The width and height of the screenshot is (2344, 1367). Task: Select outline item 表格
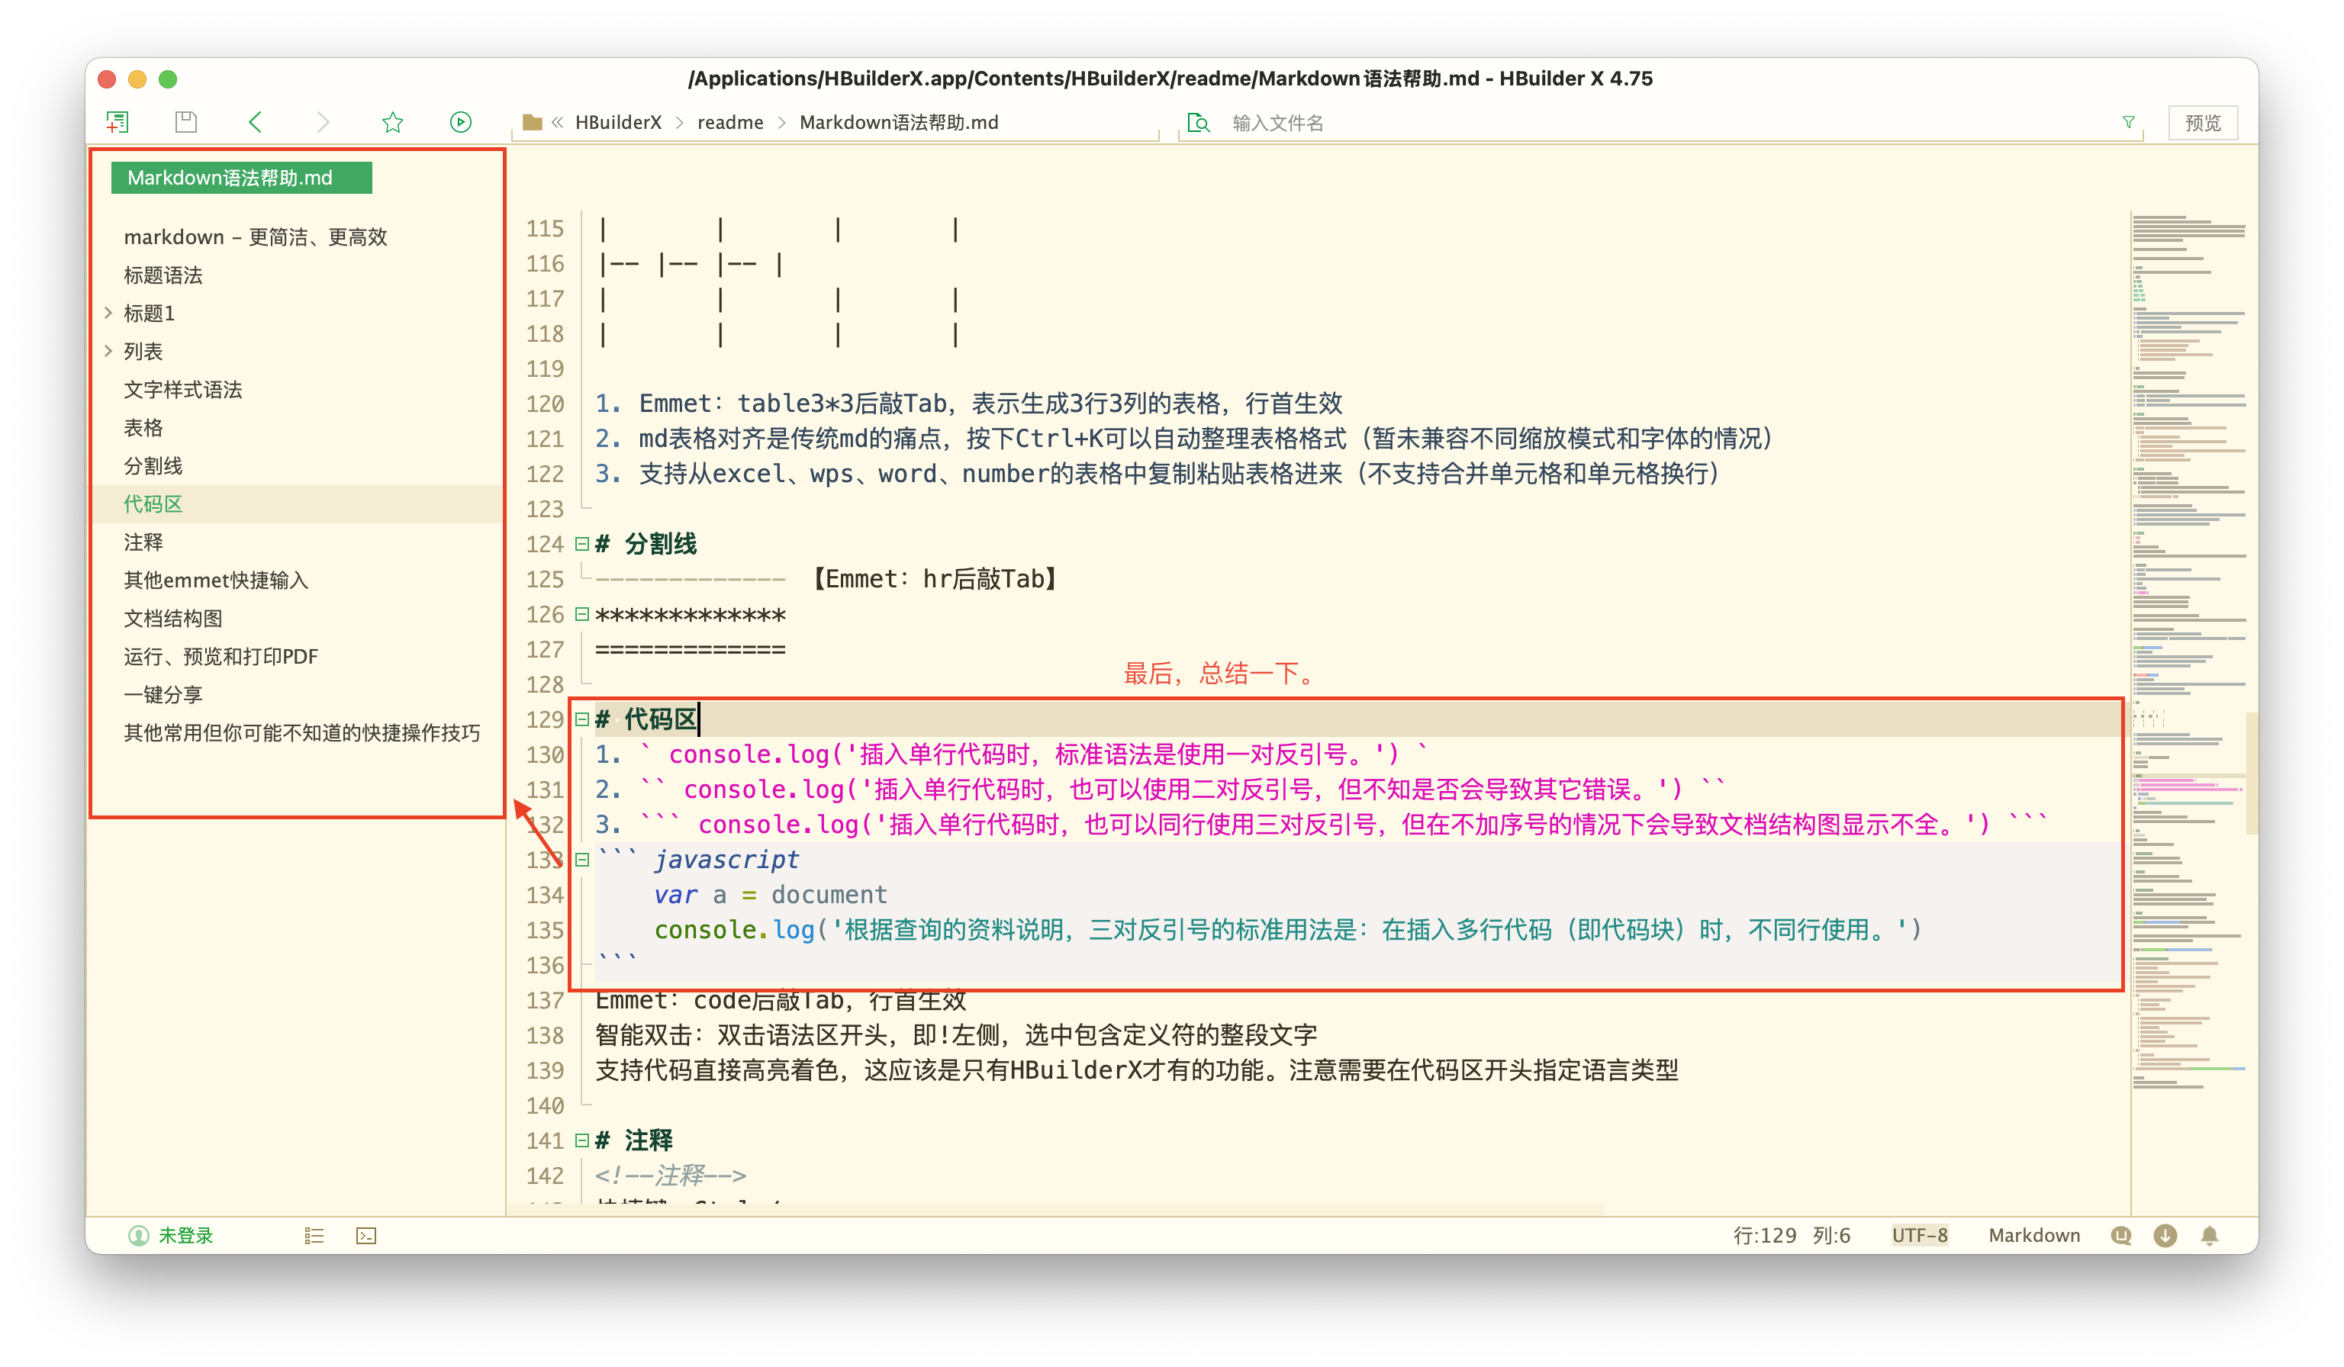click(x=143, y=428)
